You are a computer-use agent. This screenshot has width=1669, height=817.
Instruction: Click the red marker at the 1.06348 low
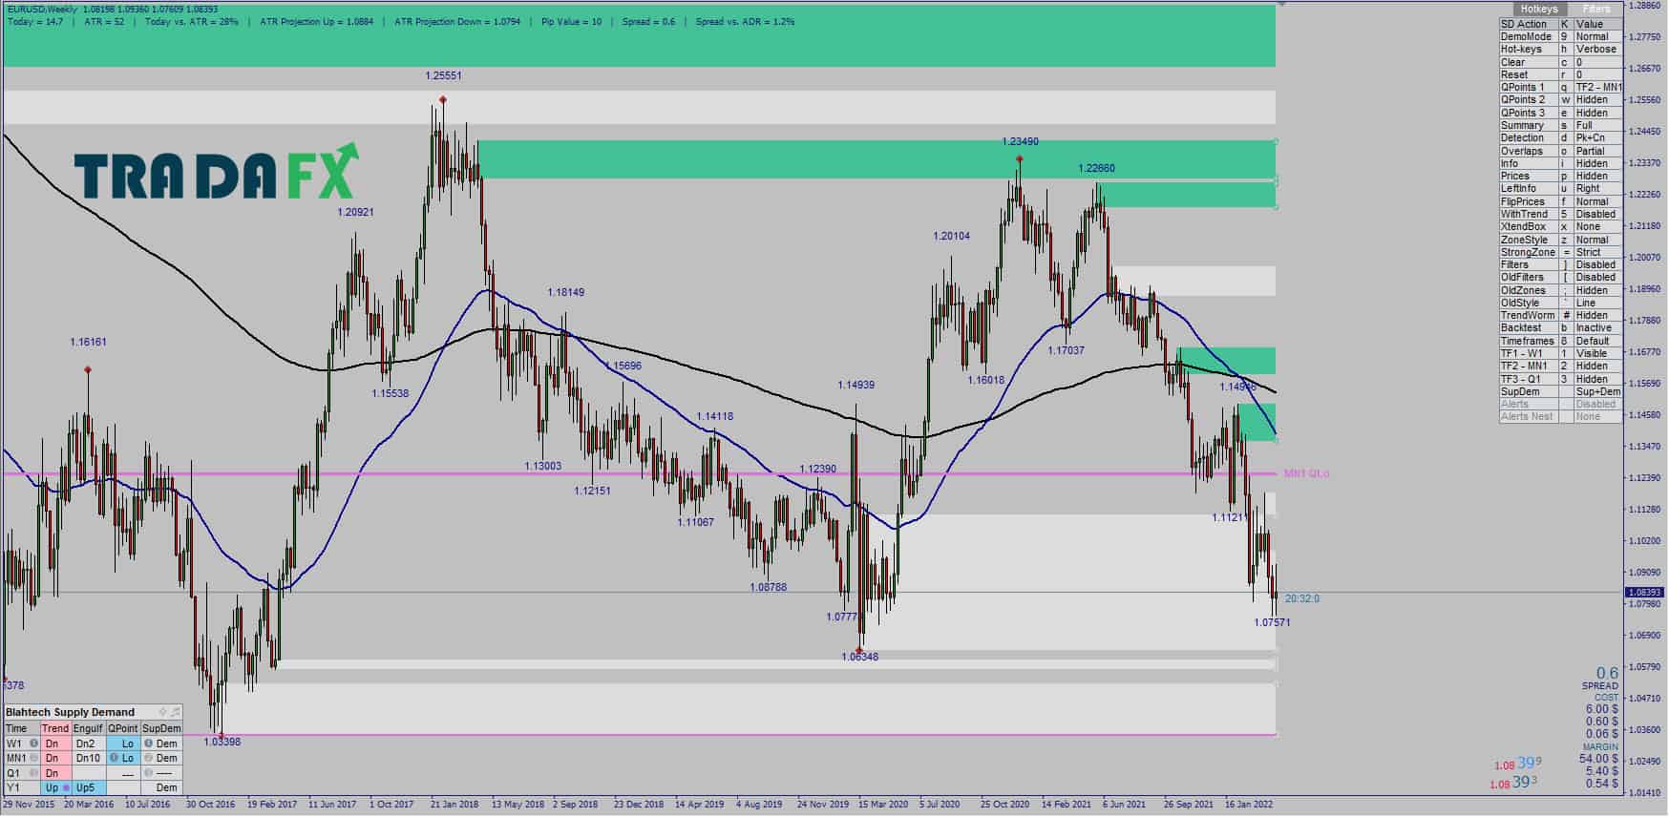coord(860,650)
